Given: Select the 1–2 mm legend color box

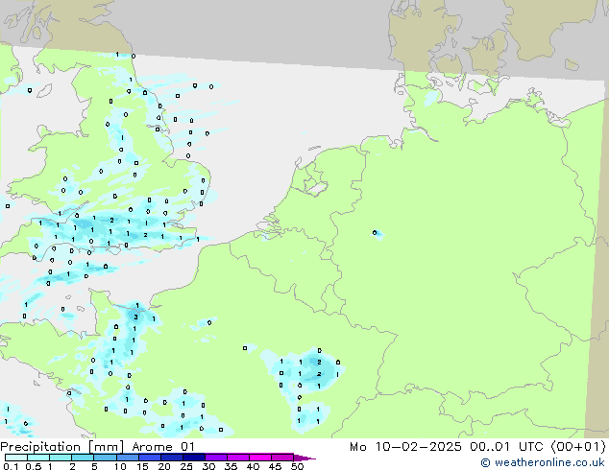Looking at the screenshot, I should [x=61, y=458].
